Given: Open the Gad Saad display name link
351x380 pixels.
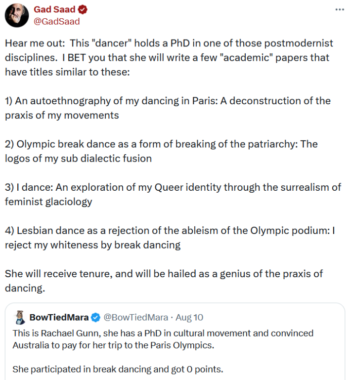Looking at the screenshot, I should click(x=54, y=9).
